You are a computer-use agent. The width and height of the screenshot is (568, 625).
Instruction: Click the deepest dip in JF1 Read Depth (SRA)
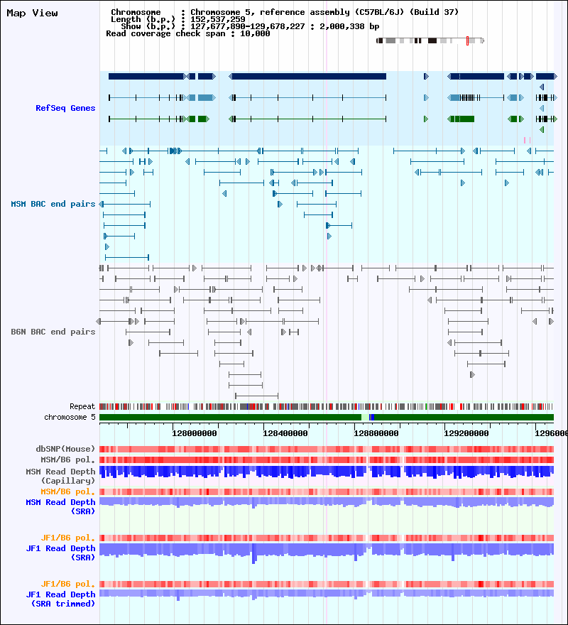tap(253, 554)
